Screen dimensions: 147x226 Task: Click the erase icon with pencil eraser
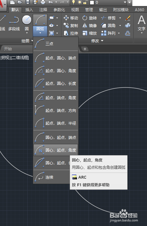128,18
